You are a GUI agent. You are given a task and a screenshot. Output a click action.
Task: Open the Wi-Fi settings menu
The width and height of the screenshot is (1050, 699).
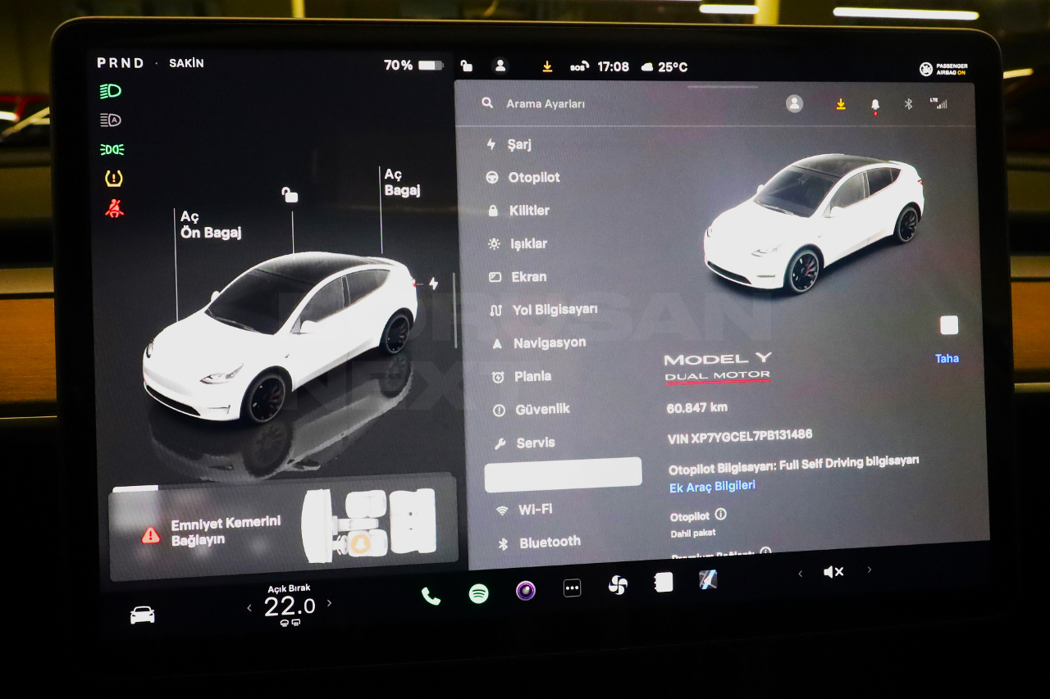pyautogui.click(x=524, y=510)
